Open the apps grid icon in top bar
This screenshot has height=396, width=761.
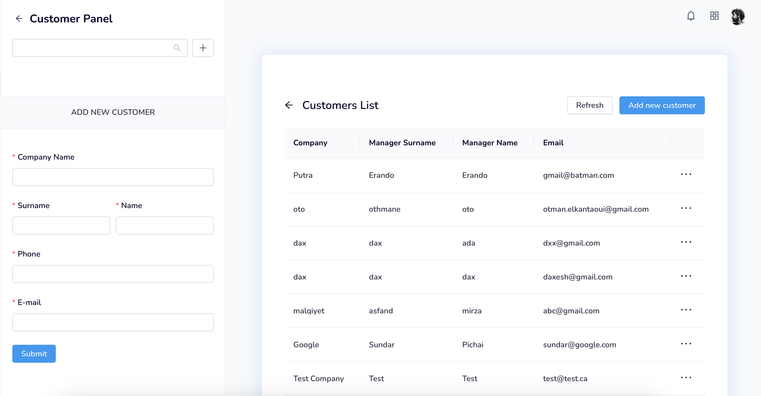(x=714, y=16)
